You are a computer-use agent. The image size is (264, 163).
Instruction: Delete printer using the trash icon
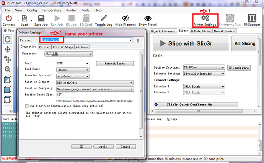pos(138,40)
